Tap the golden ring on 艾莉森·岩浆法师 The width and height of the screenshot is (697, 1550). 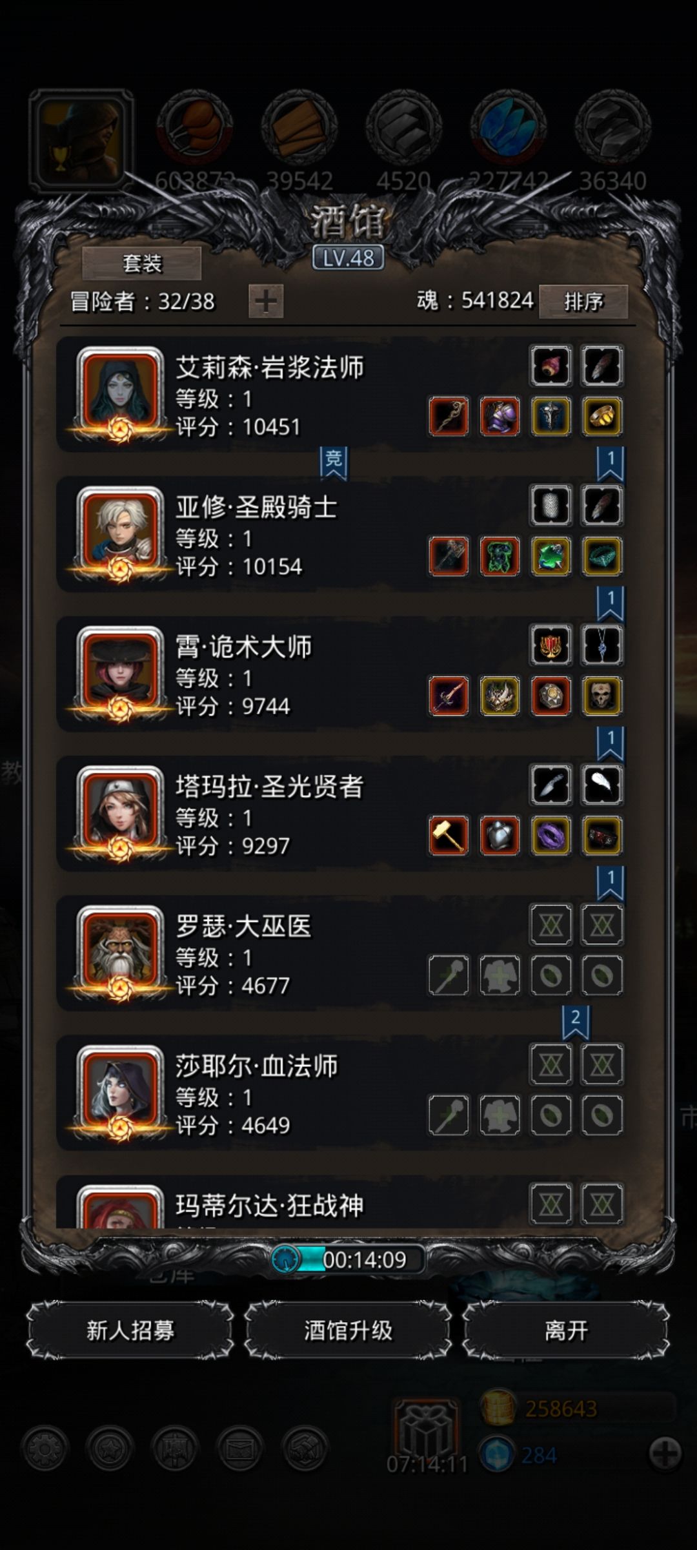(x=602, y=417)
